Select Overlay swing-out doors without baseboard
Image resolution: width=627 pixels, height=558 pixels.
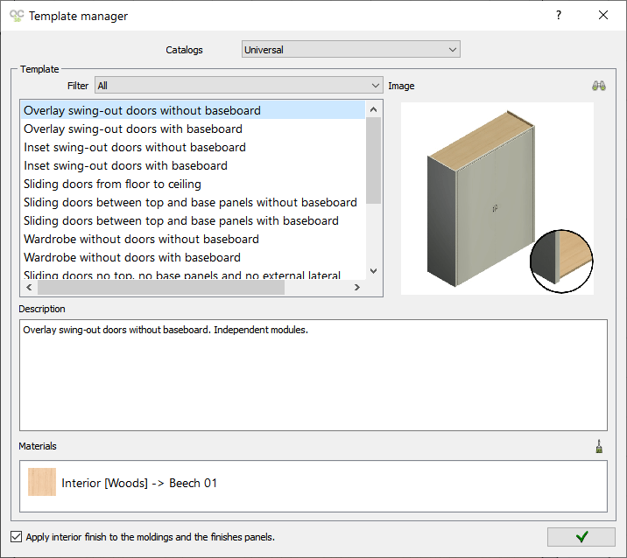point(193,110)
